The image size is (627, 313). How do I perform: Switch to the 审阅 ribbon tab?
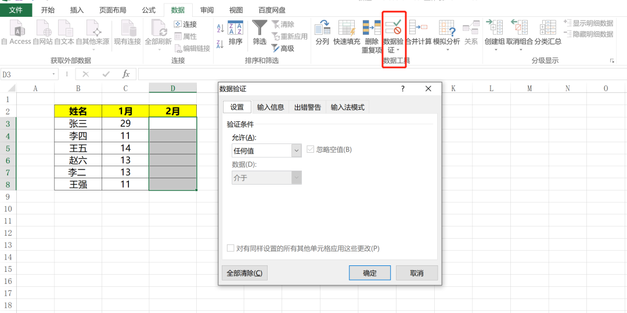click(207, 10)
